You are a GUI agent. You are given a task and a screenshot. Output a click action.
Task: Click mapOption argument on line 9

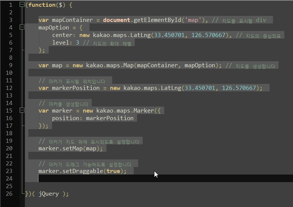click(x=200, y=65)
